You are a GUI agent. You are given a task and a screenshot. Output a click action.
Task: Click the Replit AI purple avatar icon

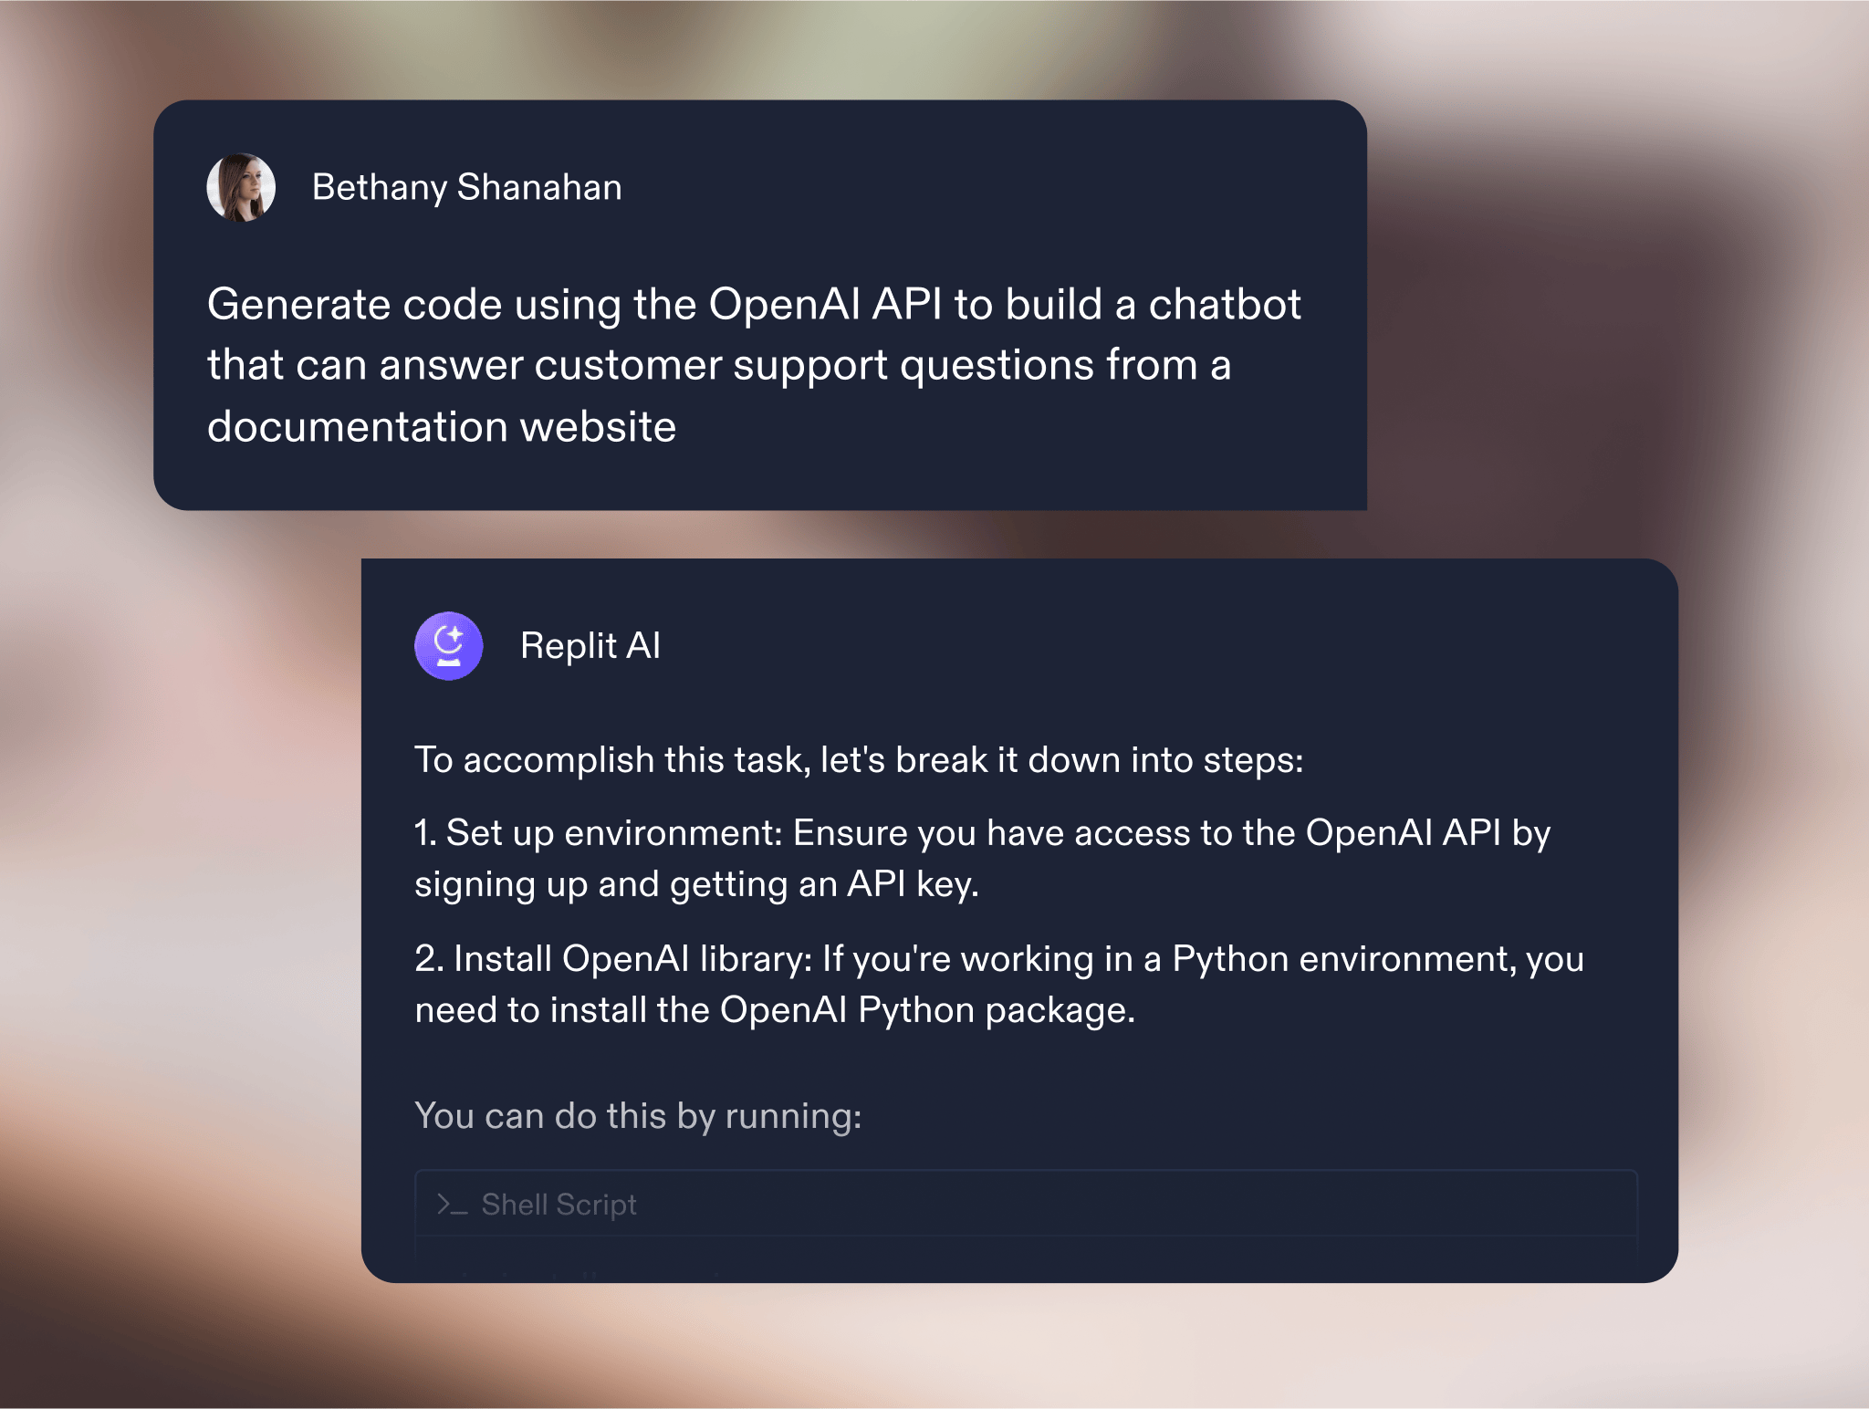(x=448, y=645)
